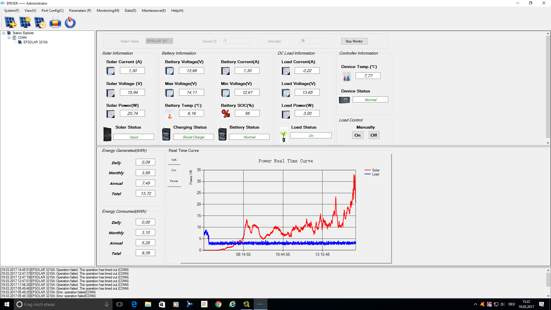Select EPSOLAR 3210A in the station tree
The height and width of the screenshot is (310, 551).
pyautogui.click(x=36, y=42)
